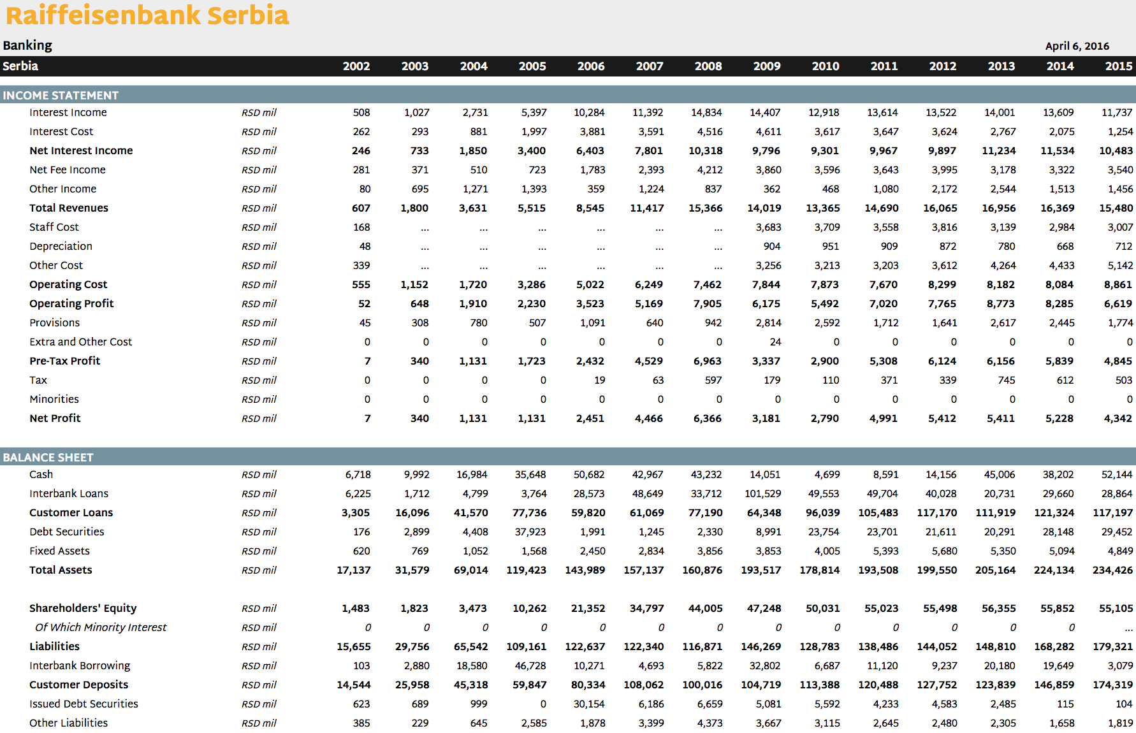Select the Interbank Borrowing row label
The width and height of the screenshot is (1136, 733).
pyautogui.click(x=80, y=666)
